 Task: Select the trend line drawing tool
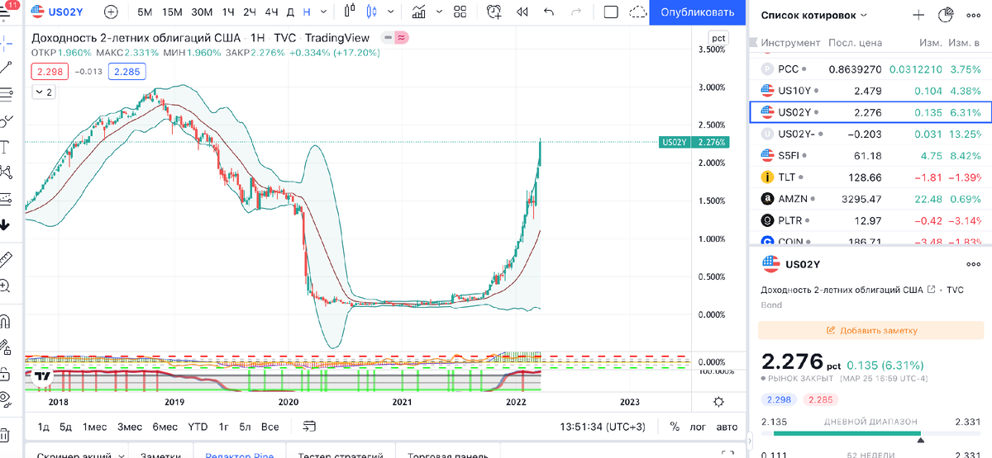click(7, 67)
